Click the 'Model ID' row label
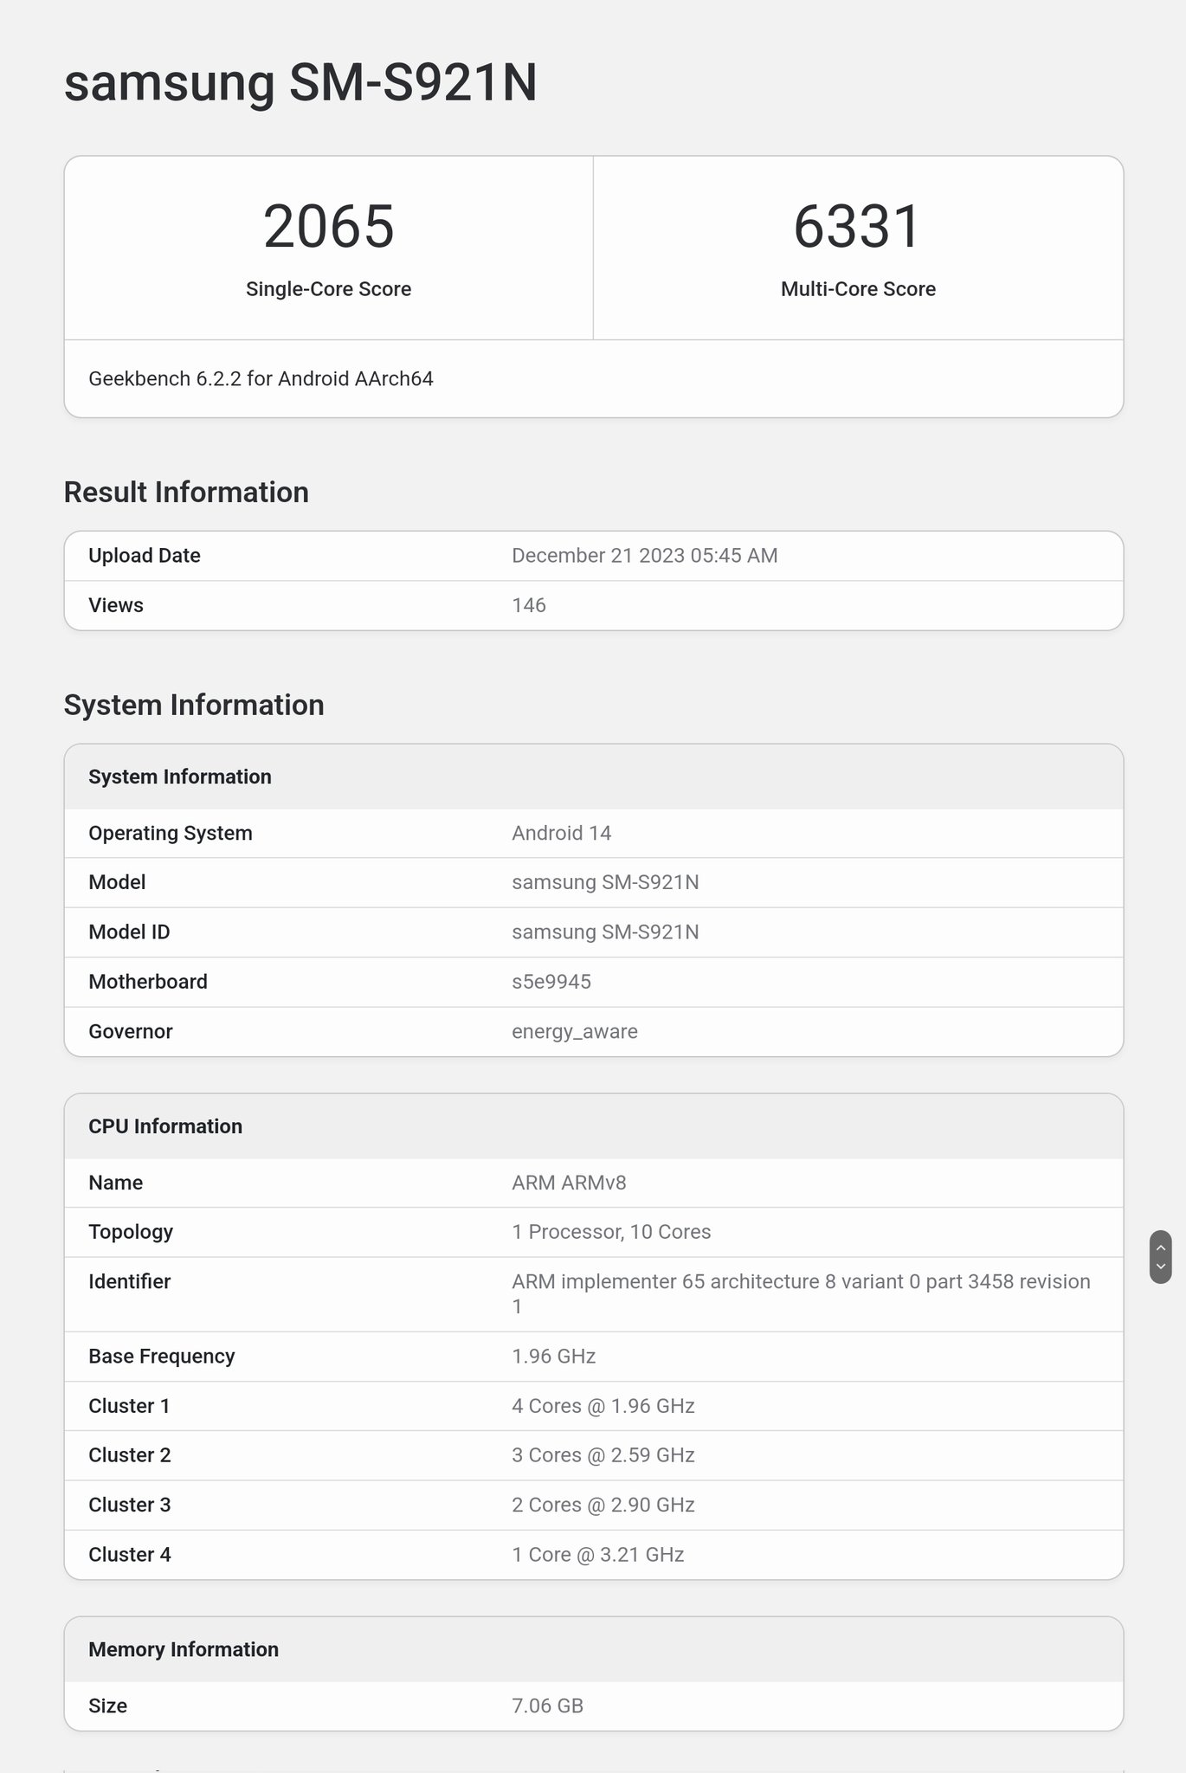1186x1773 pixels. (x=129, y=932)
